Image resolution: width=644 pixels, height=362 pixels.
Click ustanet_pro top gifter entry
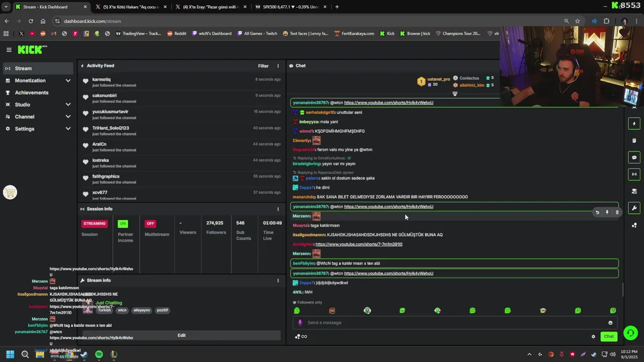coord(434,81)
